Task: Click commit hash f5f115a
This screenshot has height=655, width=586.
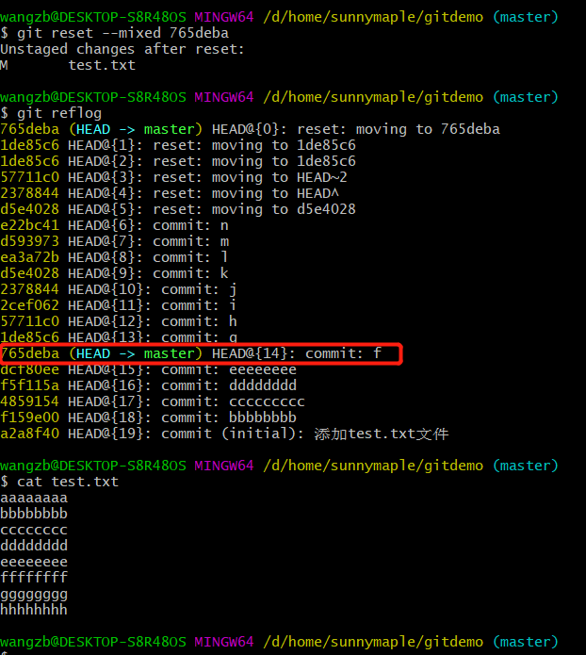Action: (x=29, y=385)
